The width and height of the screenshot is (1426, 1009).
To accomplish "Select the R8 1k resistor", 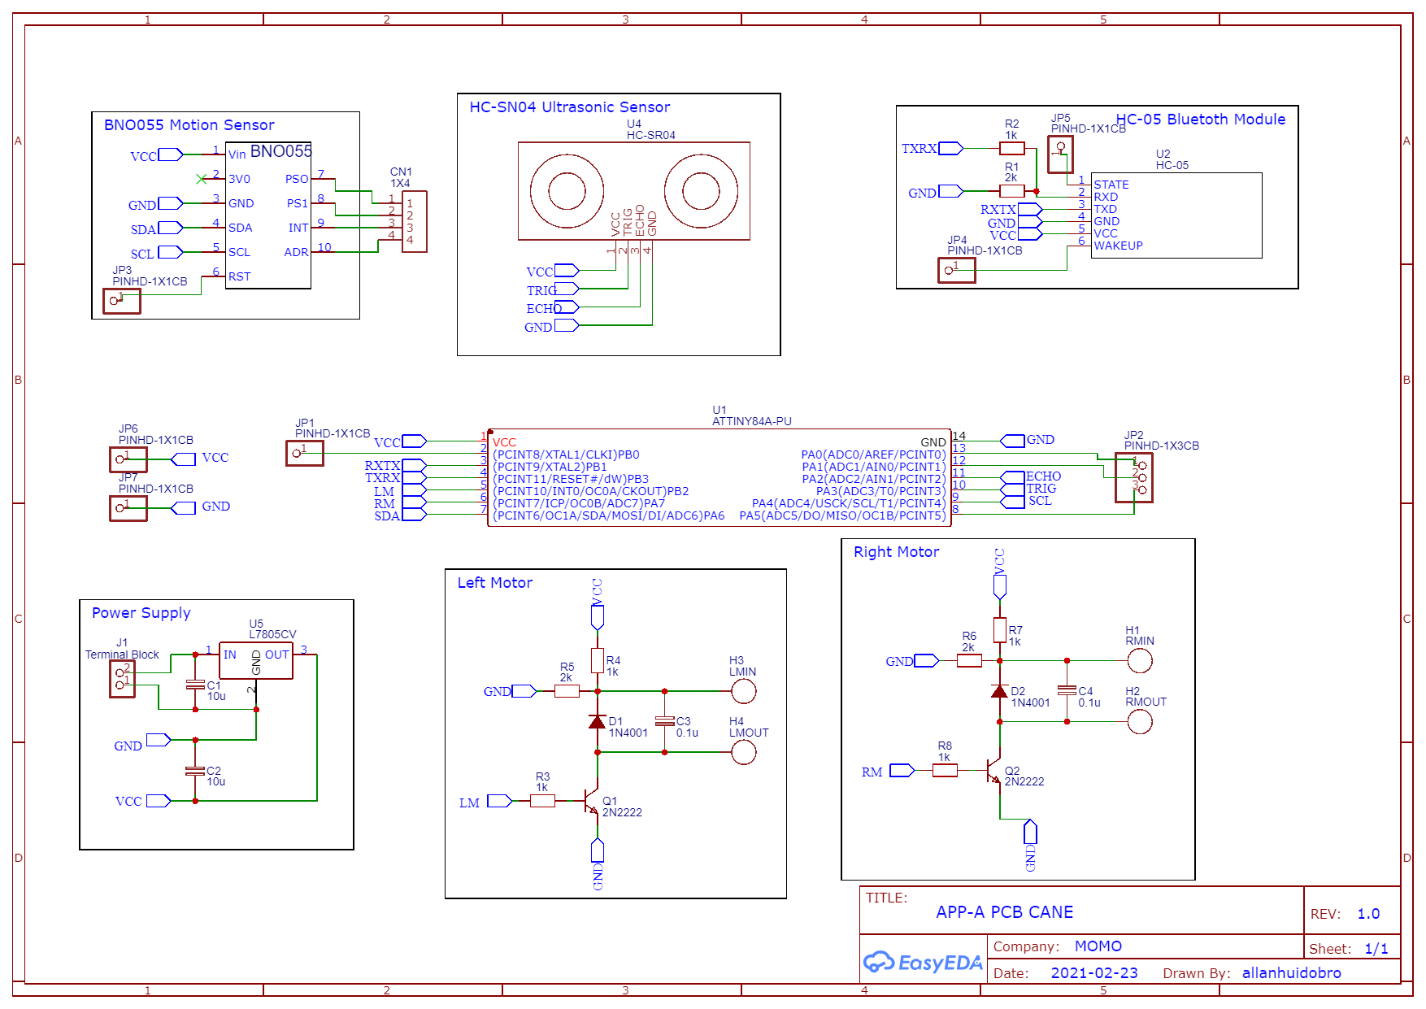I will [x=945, y=770].
